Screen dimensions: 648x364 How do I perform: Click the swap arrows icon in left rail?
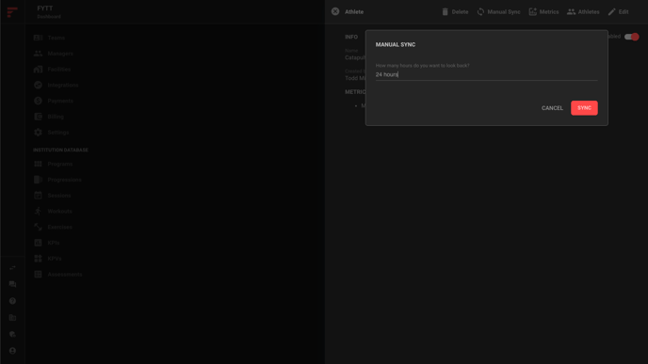pos(12,268)
